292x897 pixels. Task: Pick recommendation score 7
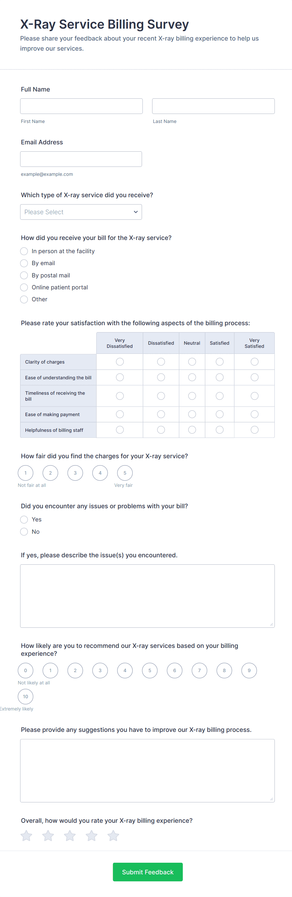coord(200,670)
